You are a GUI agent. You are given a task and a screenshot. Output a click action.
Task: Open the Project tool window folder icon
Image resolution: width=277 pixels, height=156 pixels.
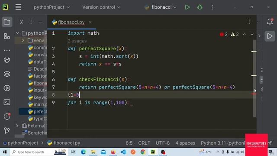tap(7, 22)
